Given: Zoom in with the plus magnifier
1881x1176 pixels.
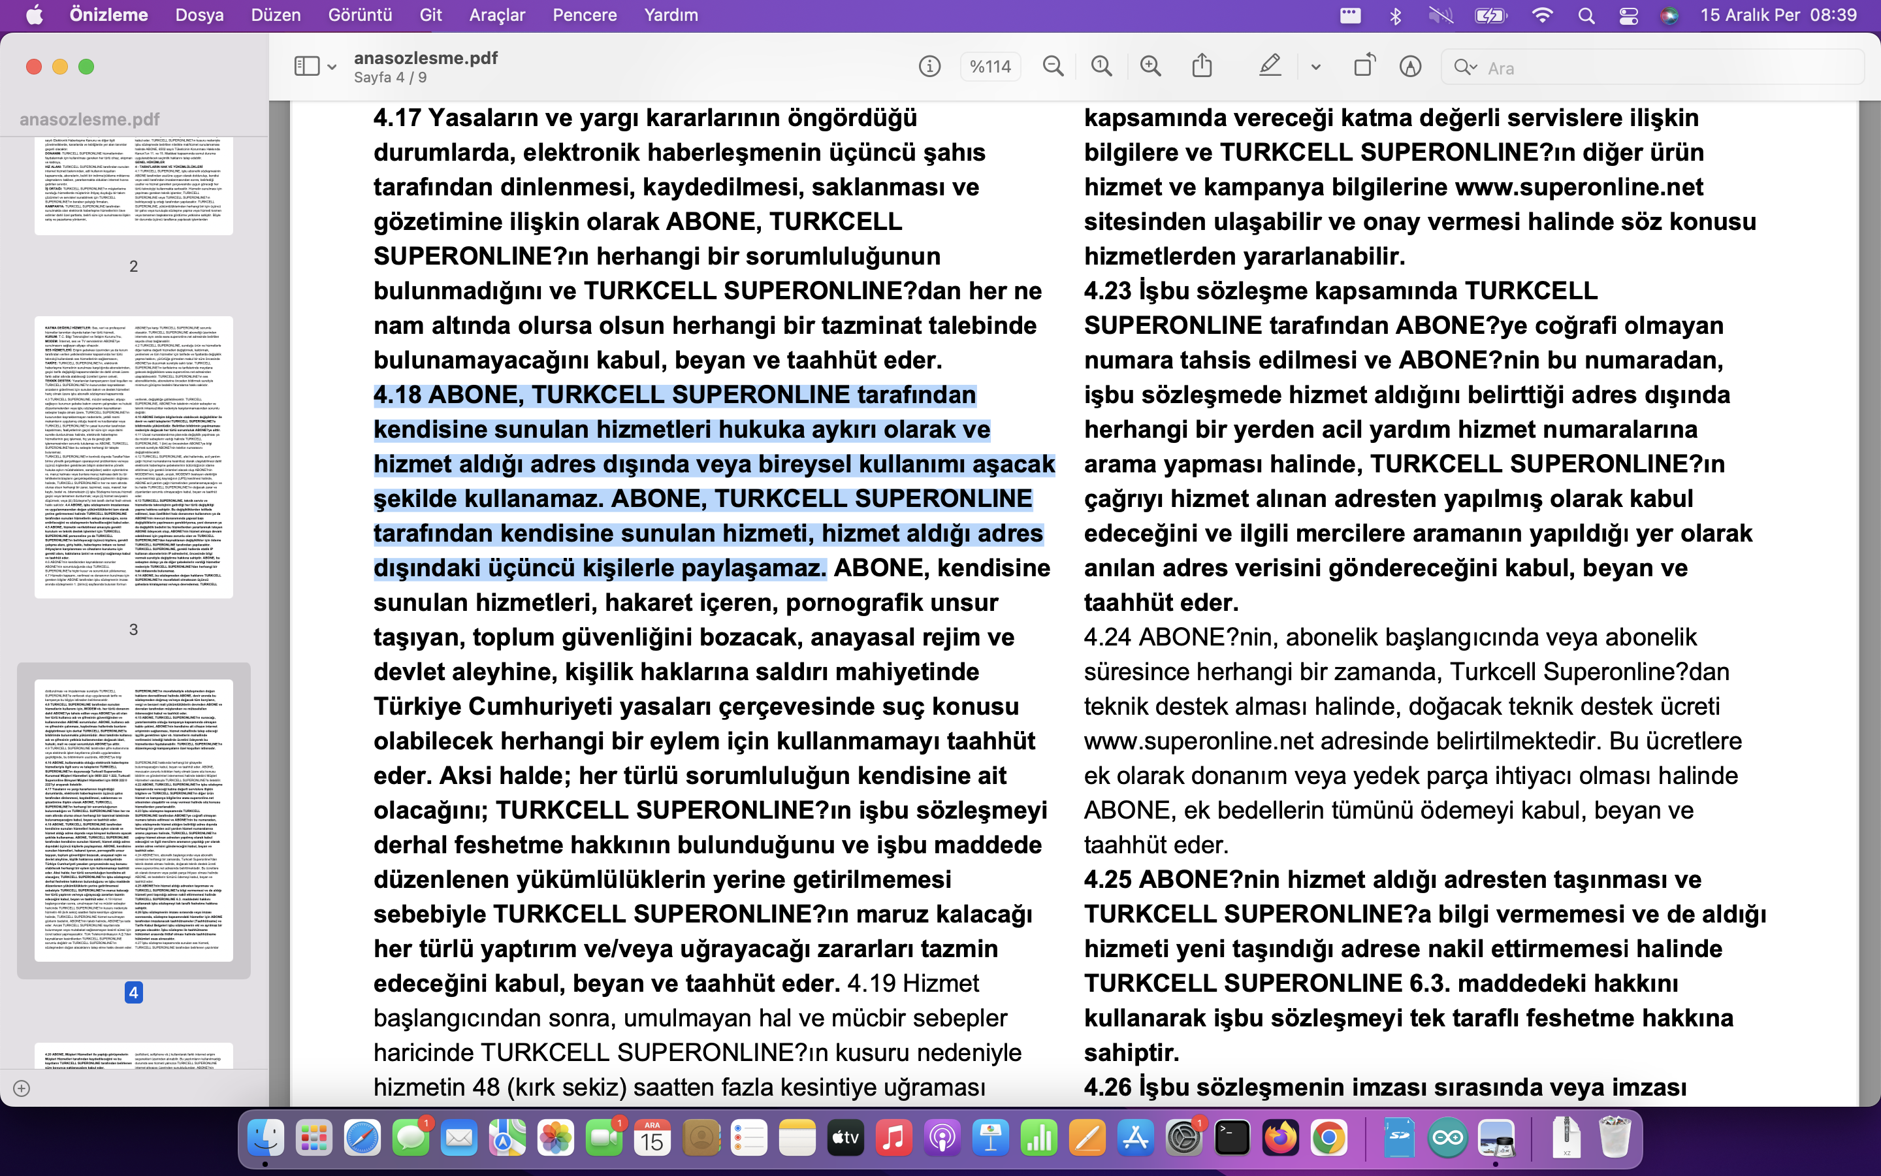Looking at the screenshot, I should pyautogui.click(x=1150, y=67).
